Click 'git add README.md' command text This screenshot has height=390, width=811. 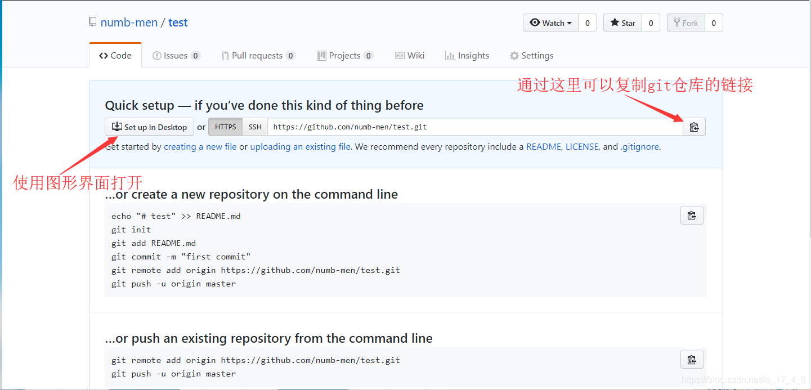coord(154,243)
